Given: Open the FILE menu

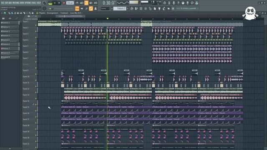Looking at the screenshot, I should pyautogui.click(x=3, y=3).
